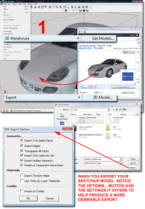Enable Use Color By Layer Materials
The image size is (145, 209).
click(x=22, y=181)
